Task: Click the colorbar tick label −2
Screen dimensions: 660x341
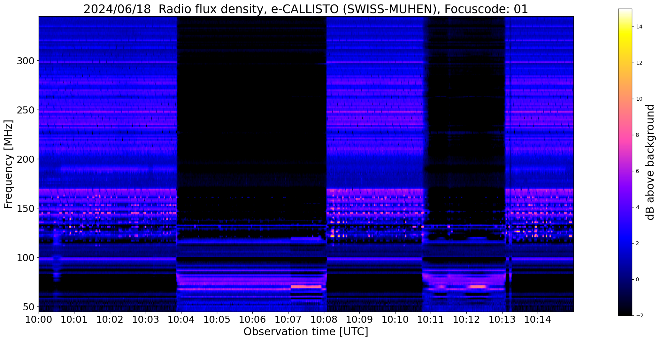Action: tap(639, 316)
